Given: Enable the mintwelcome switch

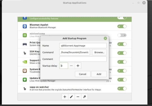Looking at the screenshot, I should pyautogui.click(x=122, y=35).
